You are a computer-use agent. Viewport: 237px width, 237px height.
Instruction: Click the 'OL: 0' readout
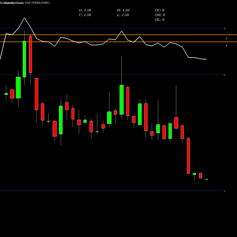point(160,20)
